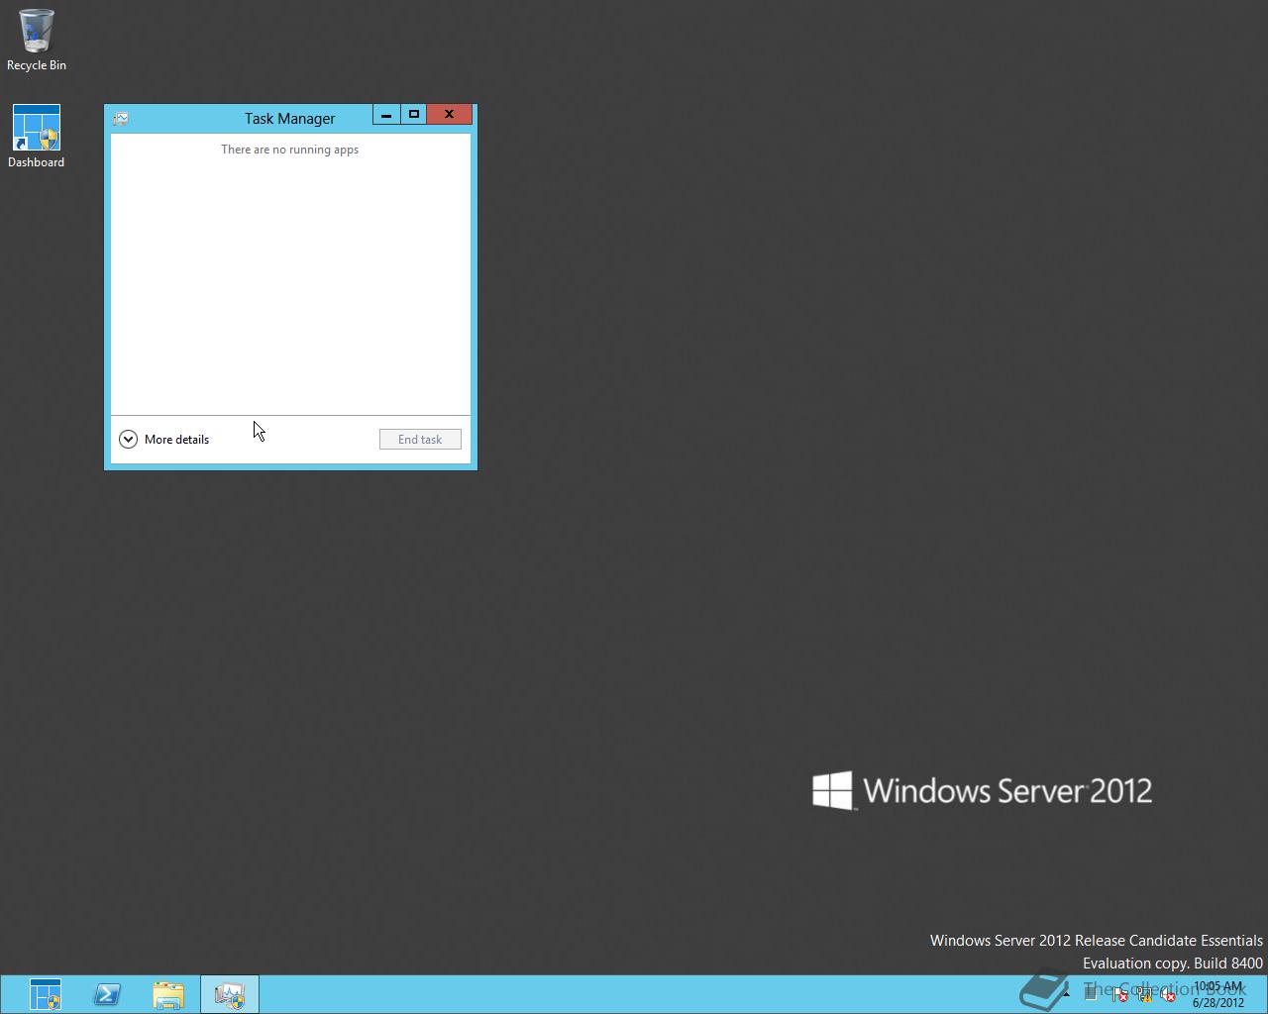Screen dimensions: 1268x1014
Task: Close the Task Manager window
Action: pos(449,115)
